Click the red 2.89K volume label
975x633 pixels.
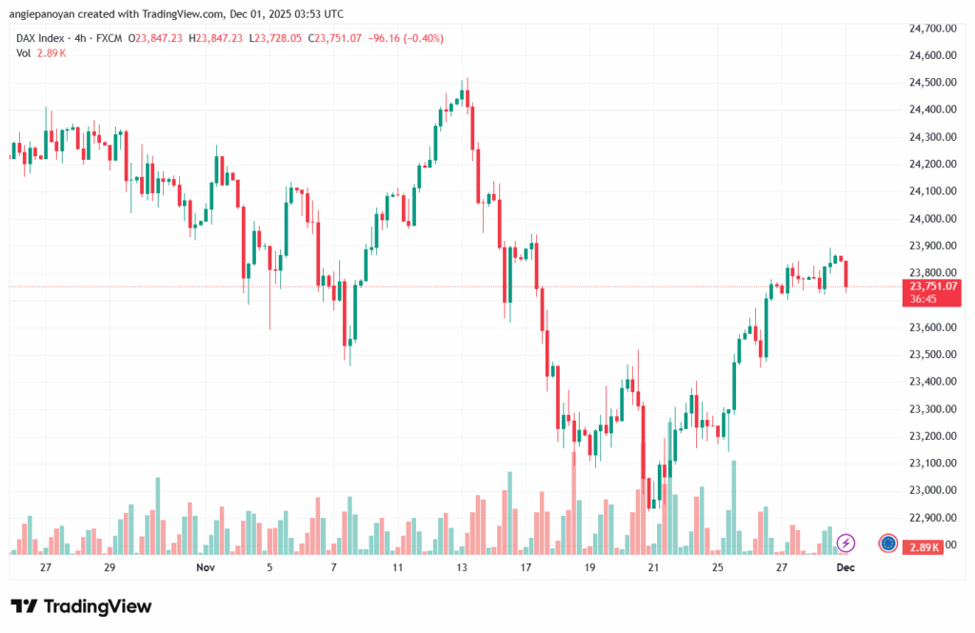pos(925,546)
